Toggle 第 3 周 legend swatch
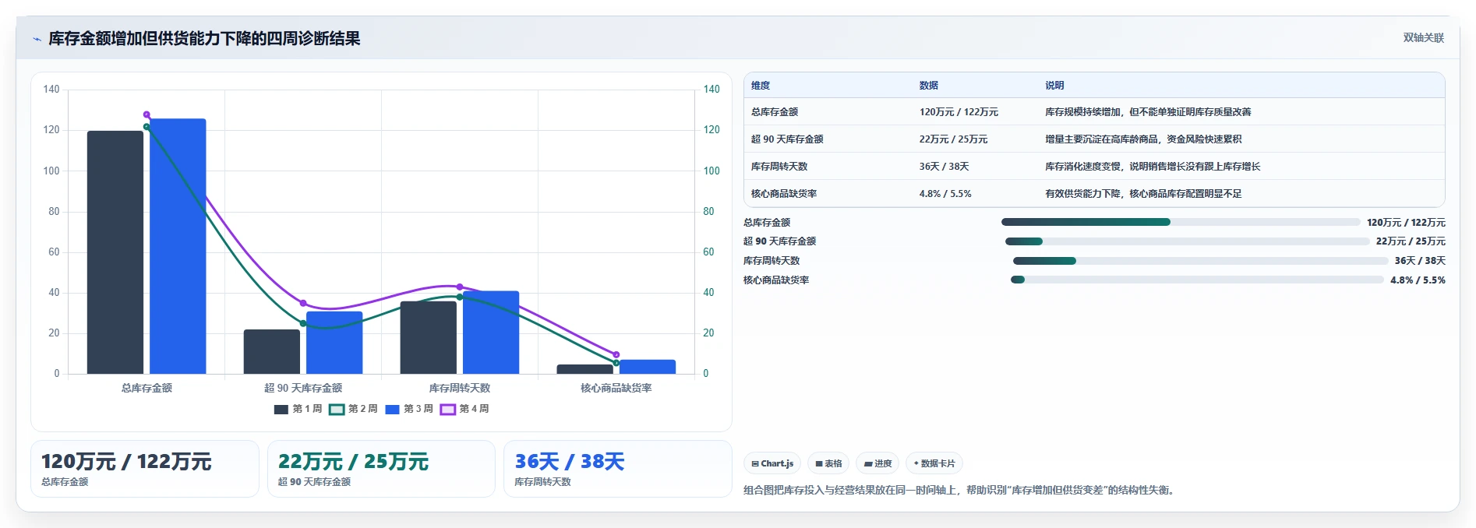 pos(393,409)
